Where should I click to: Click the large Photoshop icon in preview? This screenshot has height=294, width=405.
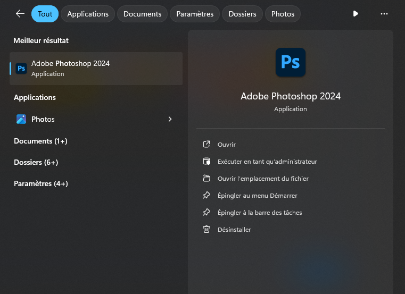click(290, 63)
